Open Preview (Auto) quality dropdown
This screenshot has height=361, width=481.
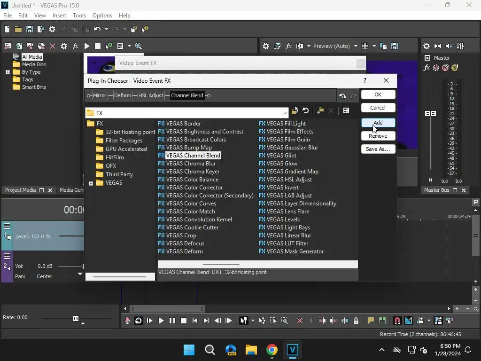click(356, 46)
